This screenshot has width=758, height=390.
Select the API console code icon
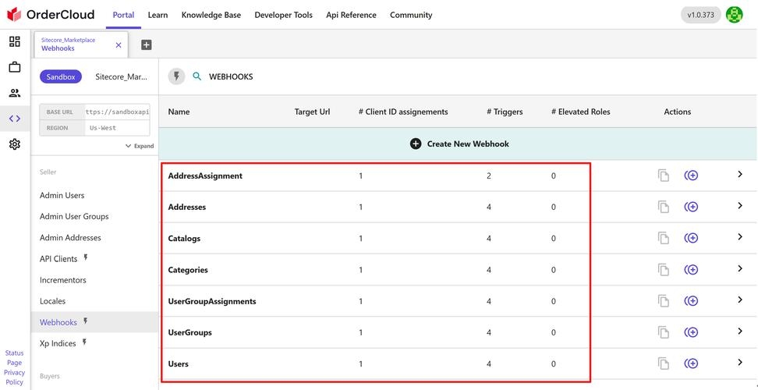[15, 119]
